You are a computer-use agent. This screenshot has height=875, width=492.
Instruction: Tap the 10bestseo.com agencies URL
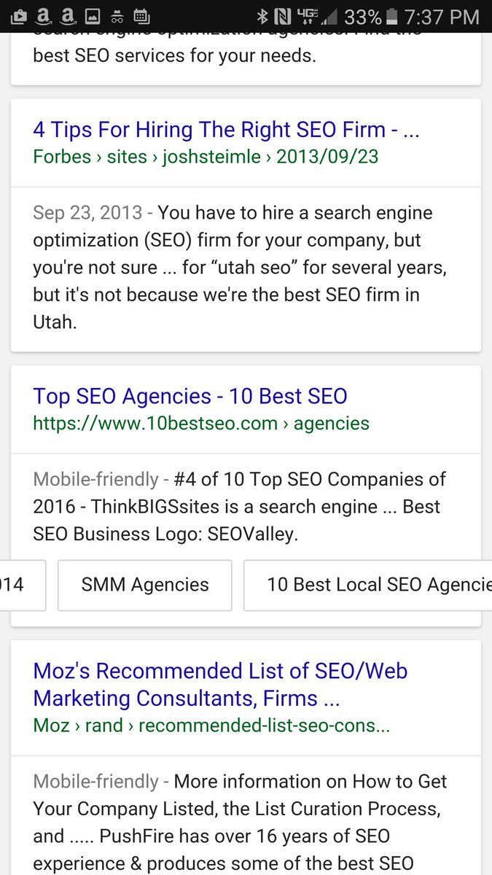200,423
